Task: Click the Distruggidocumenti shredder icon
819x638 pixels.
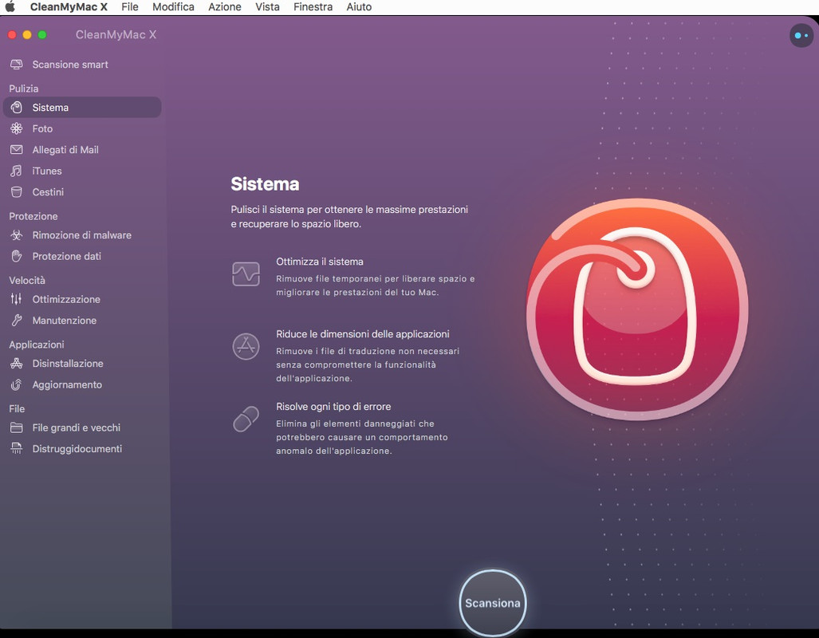Action: [x=17, y=448]
